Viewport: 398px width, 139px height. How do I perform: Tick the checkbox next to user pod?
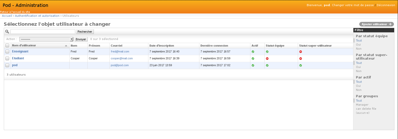click(7, 65)
